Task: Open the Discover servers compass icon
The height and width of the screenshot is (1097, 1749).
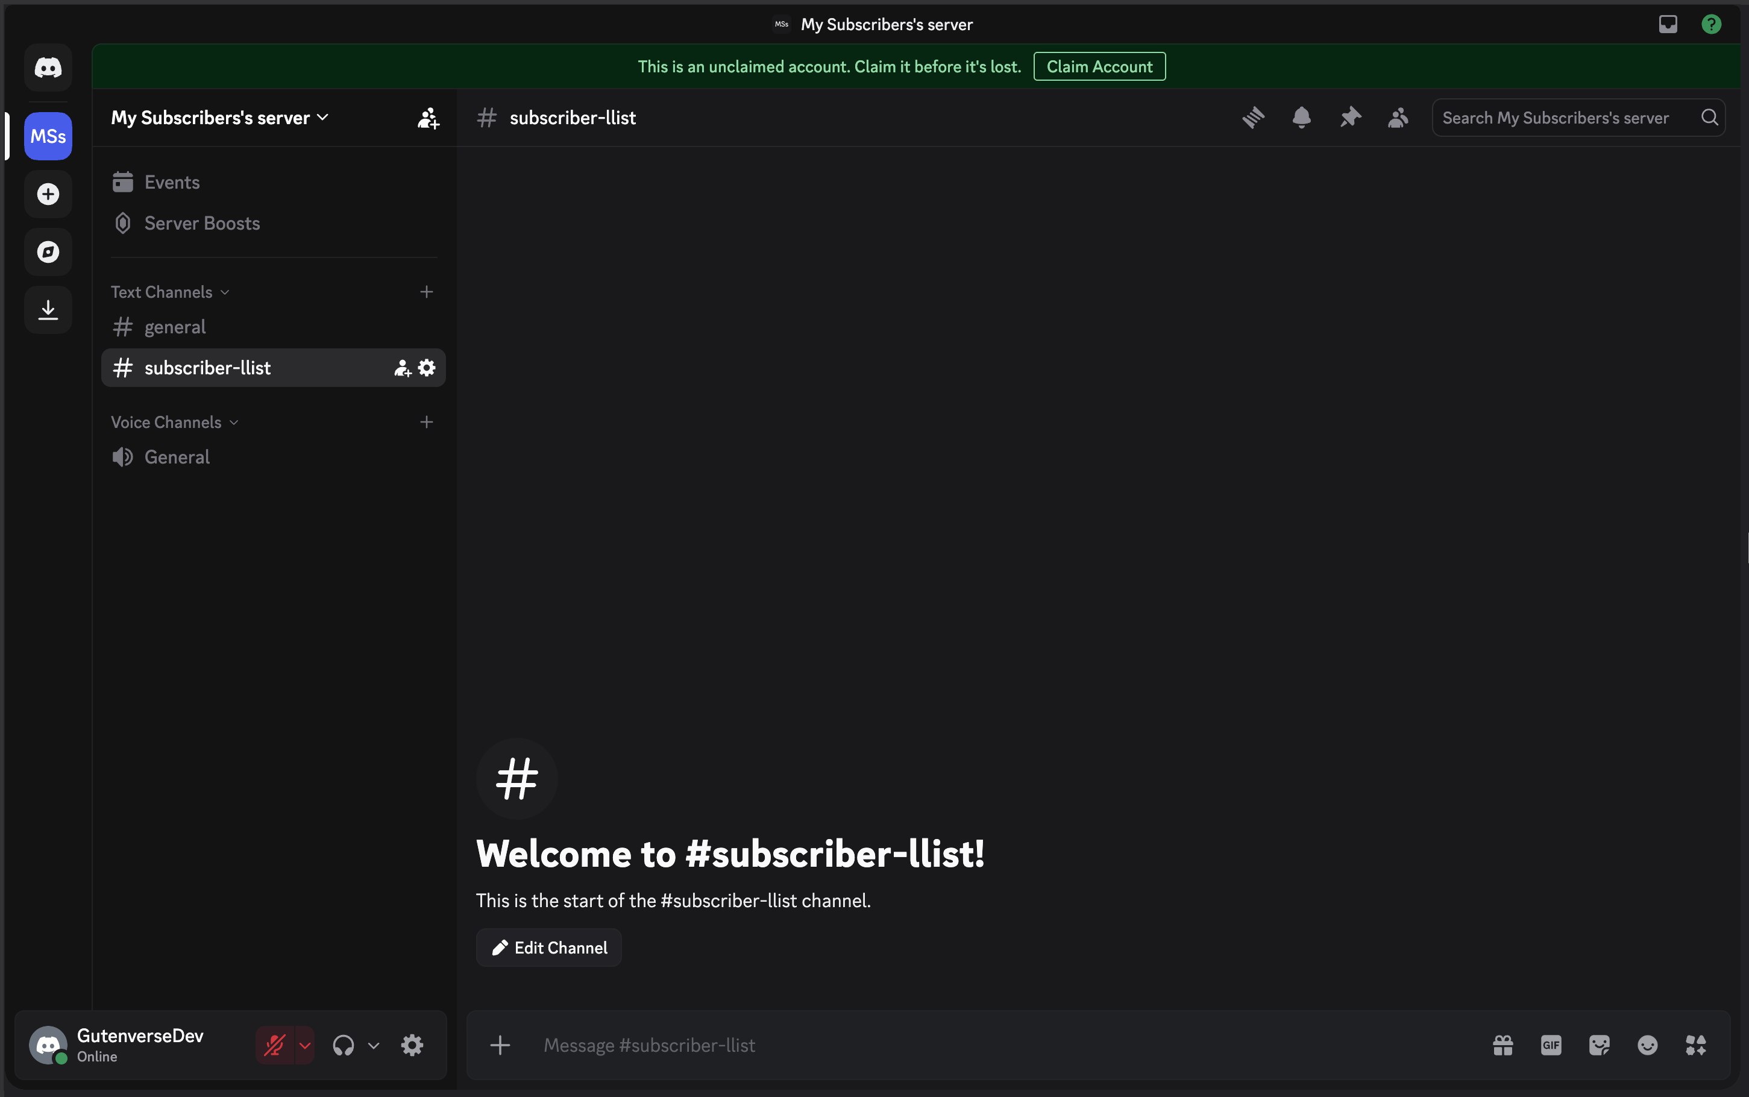Action: click(x=48, y=252)
